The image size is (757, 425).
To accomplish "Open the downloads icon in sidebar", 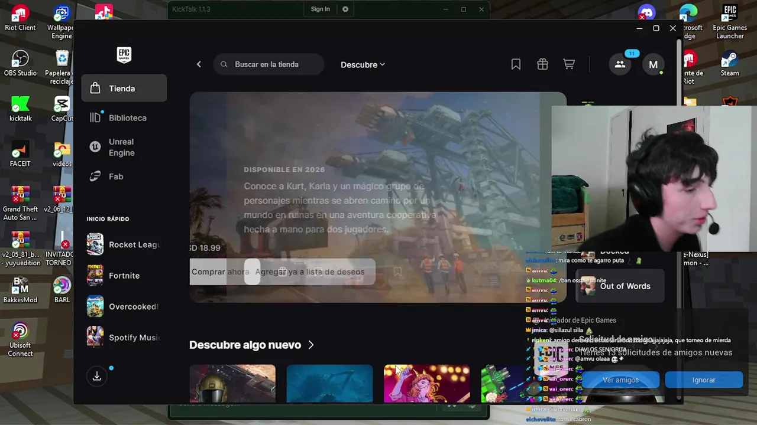I will coord(97,376).
